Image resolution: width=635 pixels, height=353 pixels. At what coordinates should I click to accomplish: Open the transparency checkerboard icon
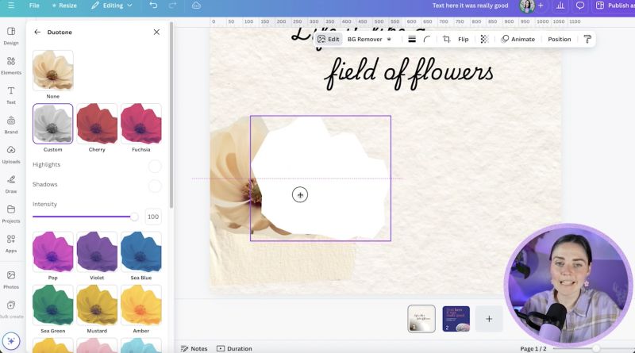(484, 40)
